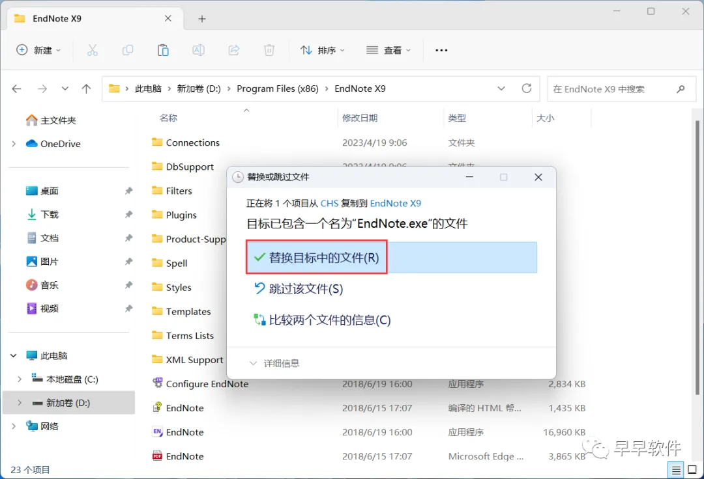Click the Cut scissors icon in toolbar
Image resolution: width=704 pixels, height=479 pixels.
tap(92, 50)
